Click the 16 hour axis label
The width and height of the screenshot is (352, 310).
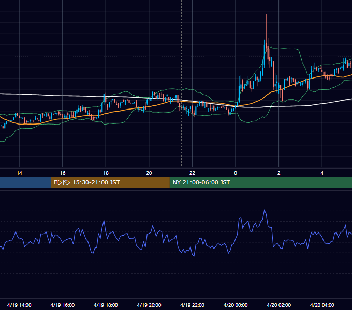[x=63, y=173]
